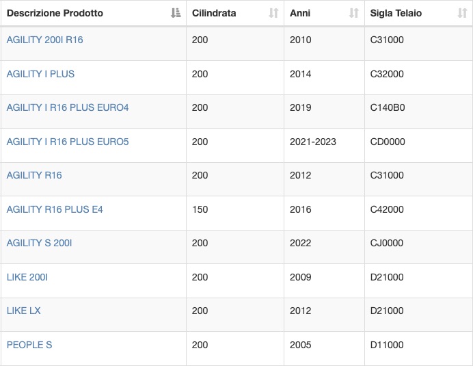The image size is (473, 366).
Task: Go to AGILITY R16 PLUS E4
Action: pos(55,209)
